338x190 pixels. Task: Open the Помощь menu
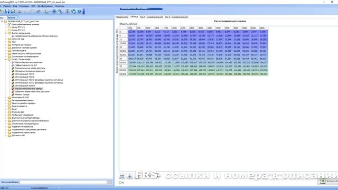pyautogui.click(x=59, y=6)
